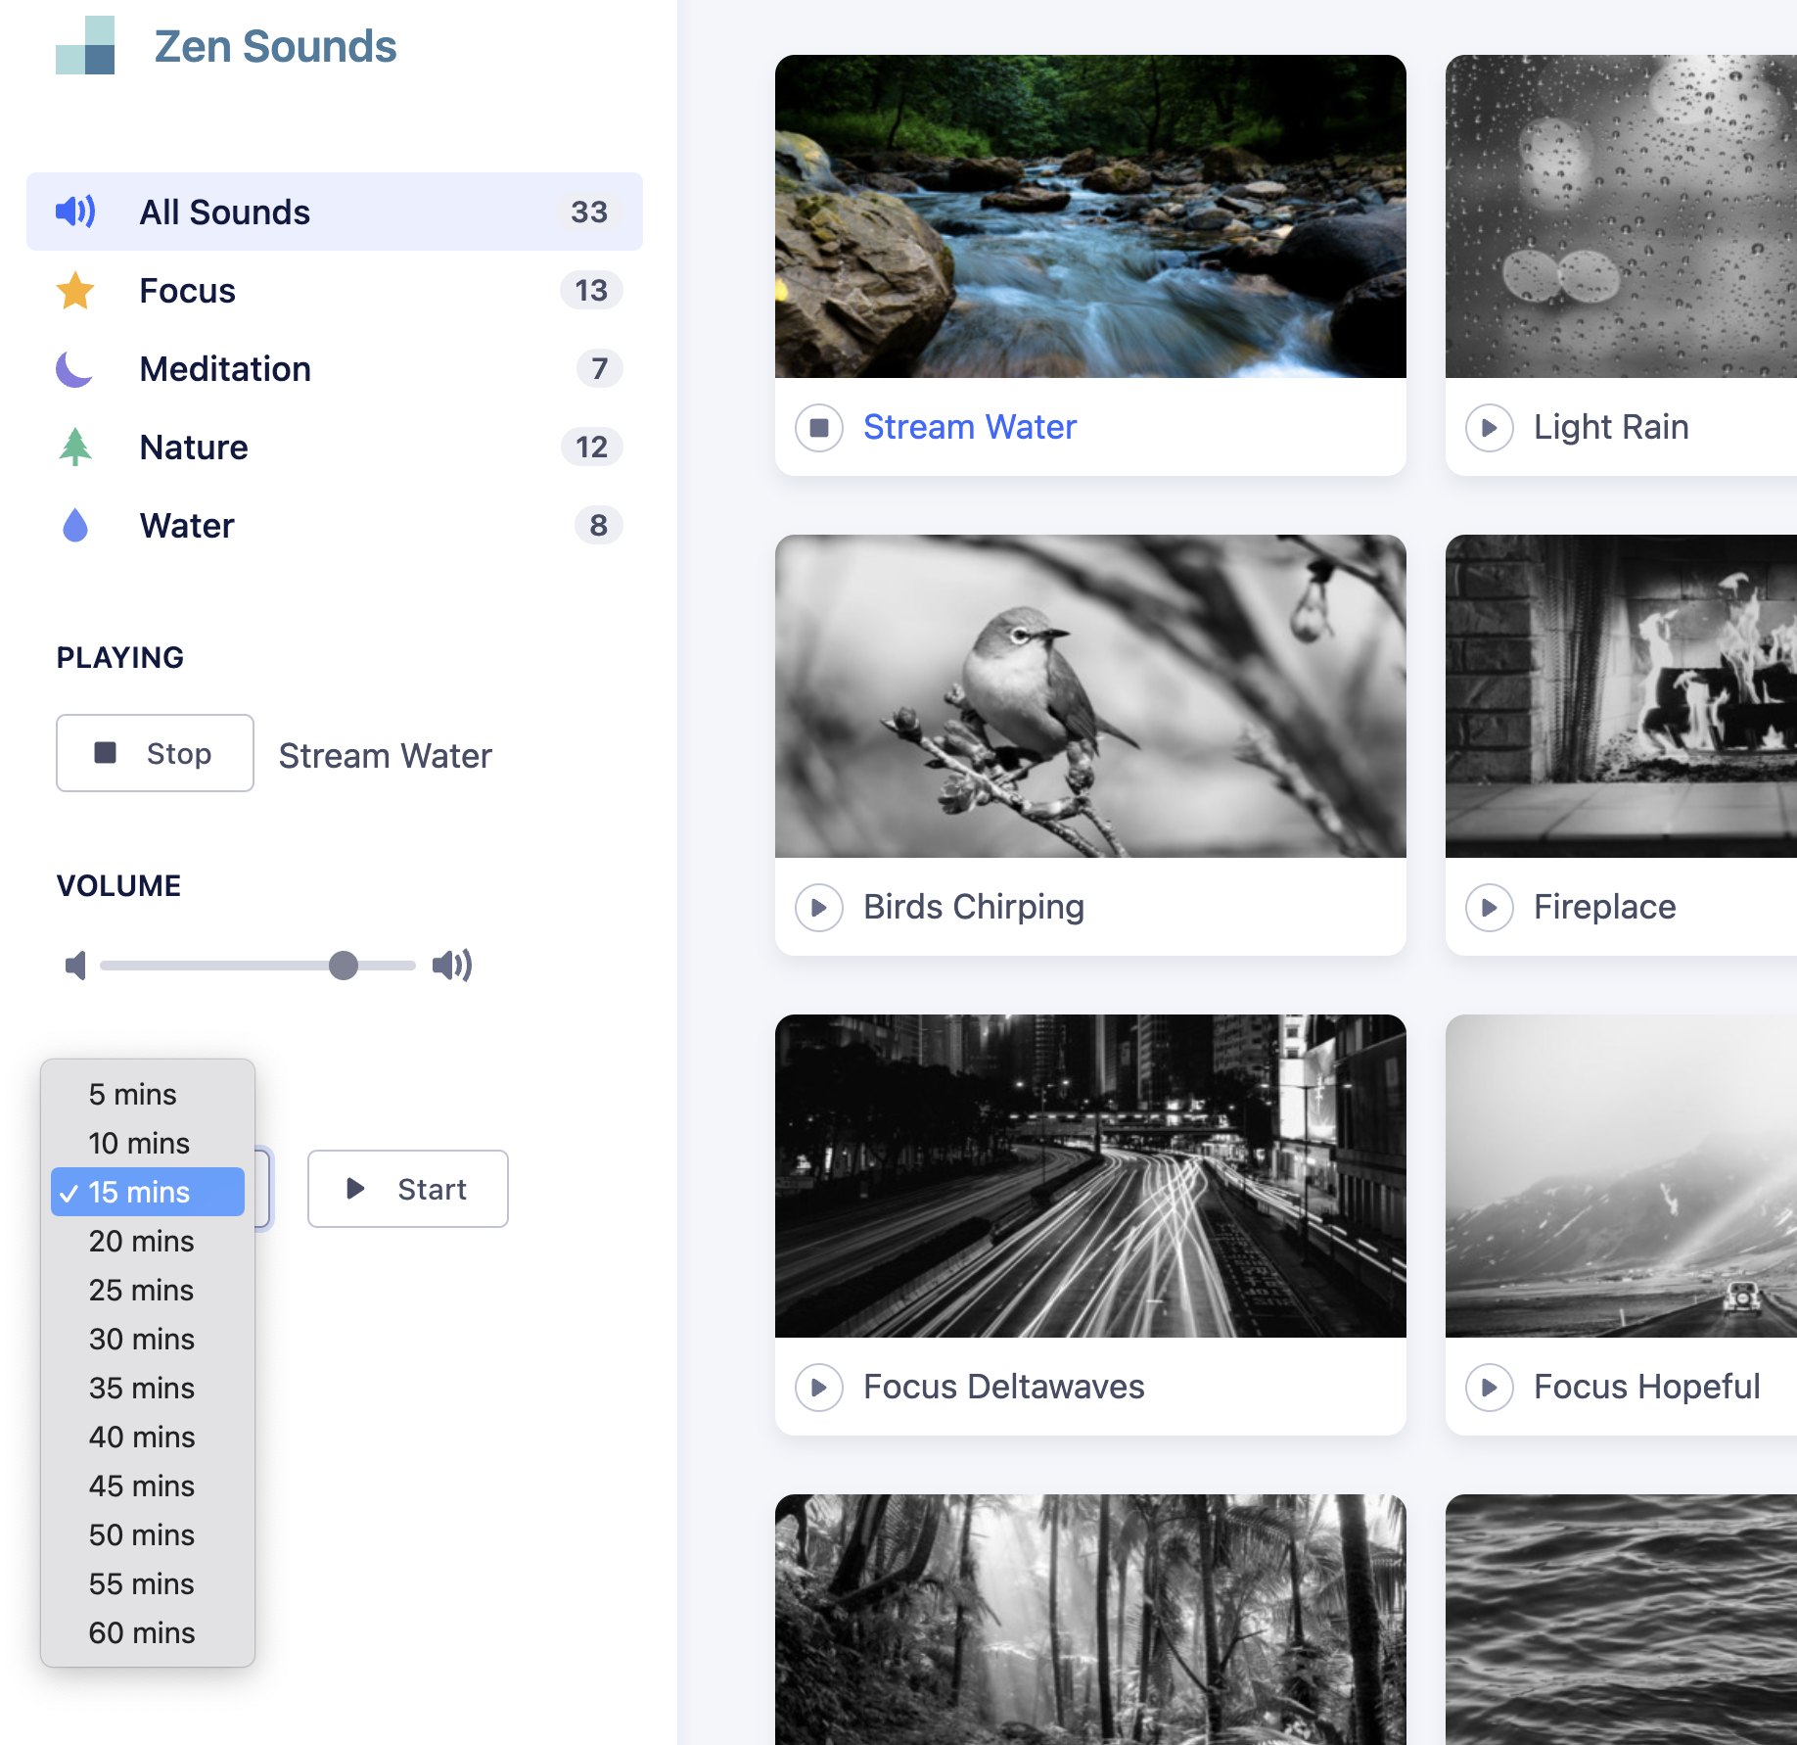The image size is (1797, 1745).
Task: Play the Light Rain sound
Action: [x=1489, y=428]
